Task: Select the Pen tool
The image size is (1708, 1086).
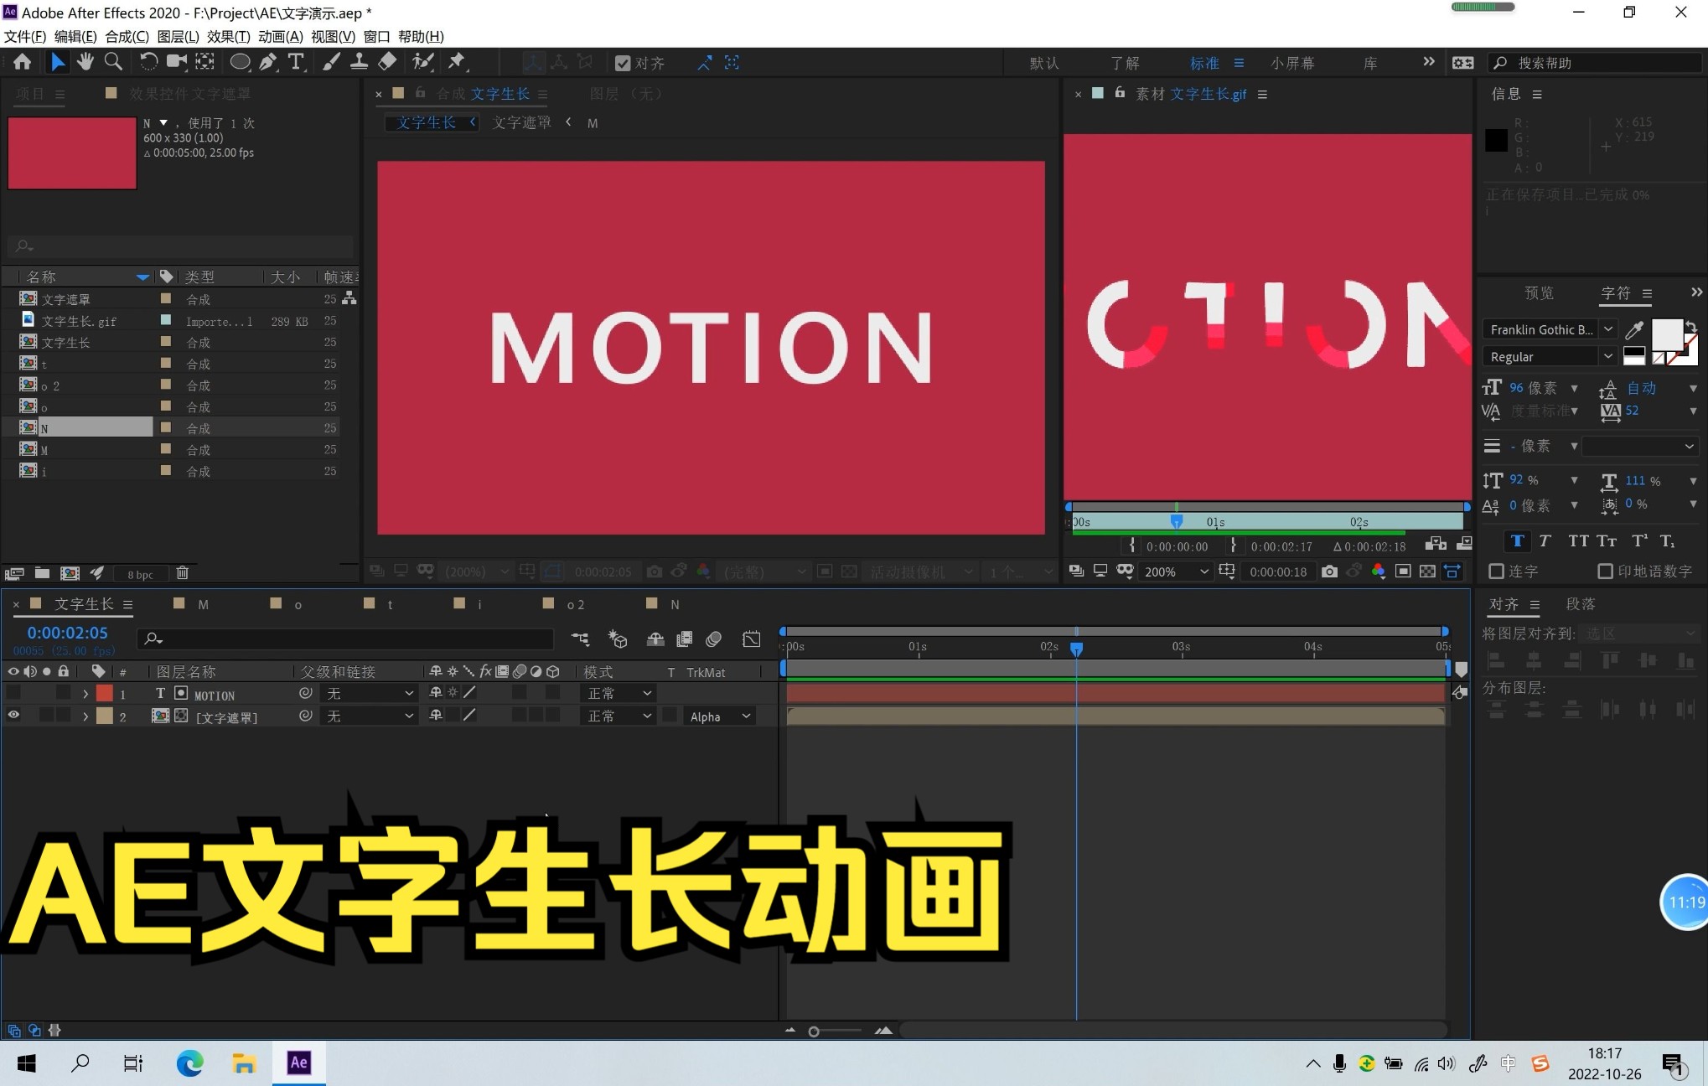Action: pyautogui.click(x=269, y=62)
